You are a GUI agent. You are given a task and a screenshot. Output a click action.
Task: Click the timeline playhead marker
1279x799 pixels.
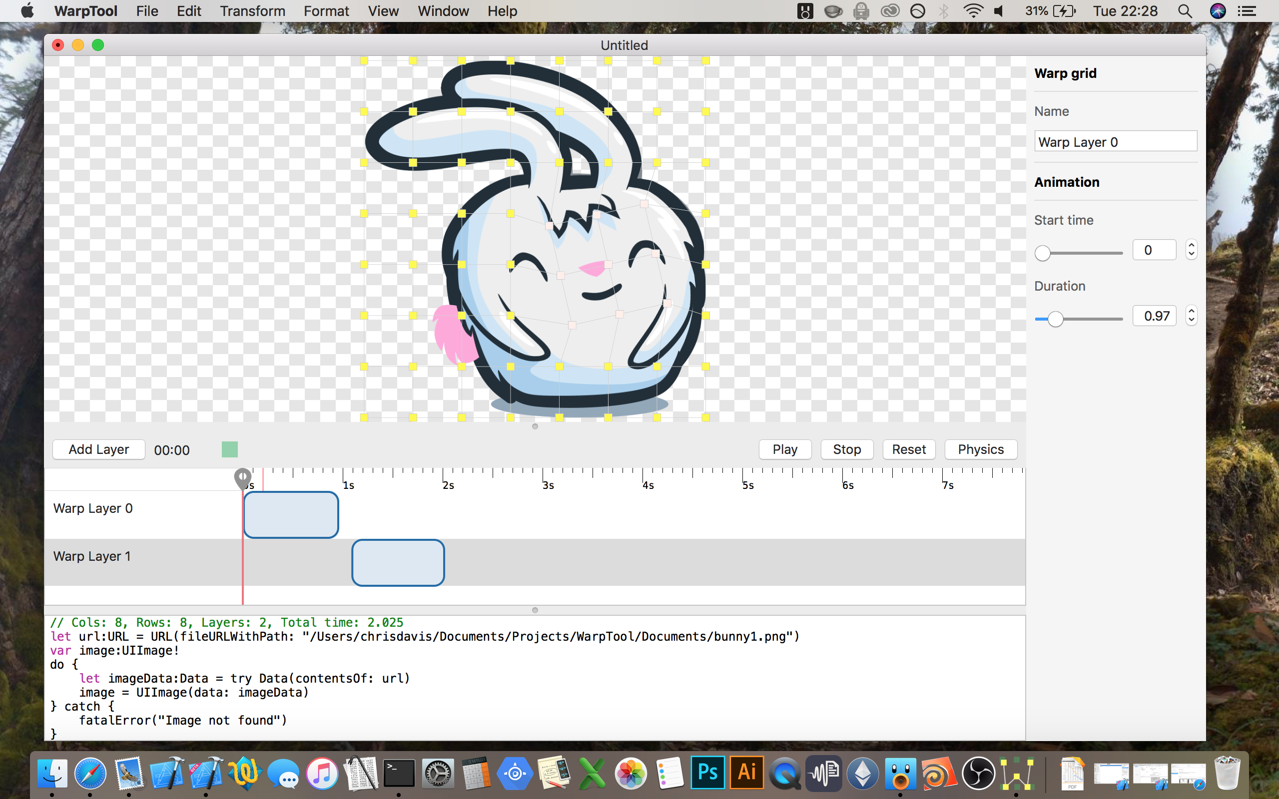[x=243, y=477]
